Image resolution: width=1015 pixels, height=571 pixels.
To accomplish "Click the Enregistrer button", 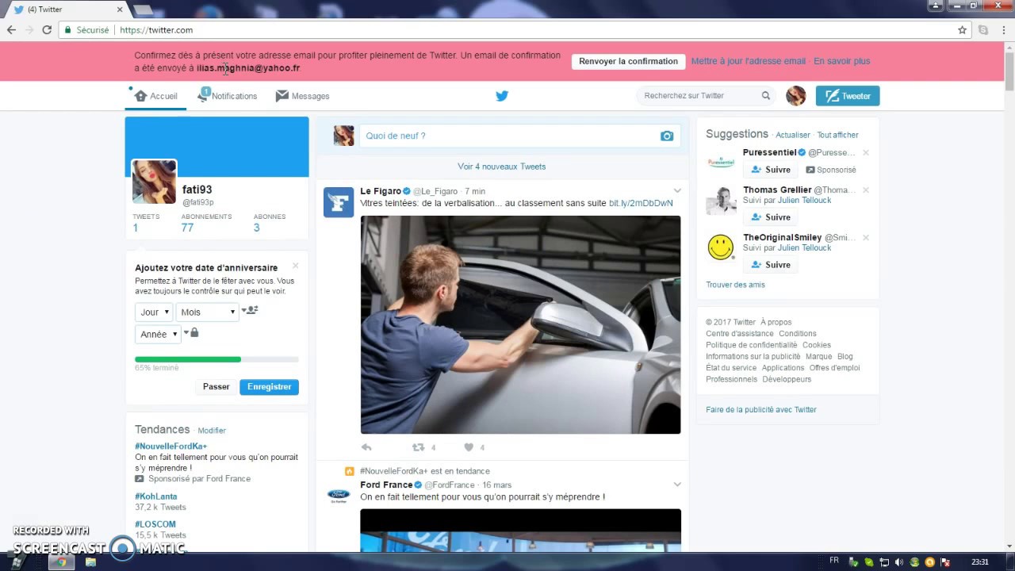I will click(269, 387).
